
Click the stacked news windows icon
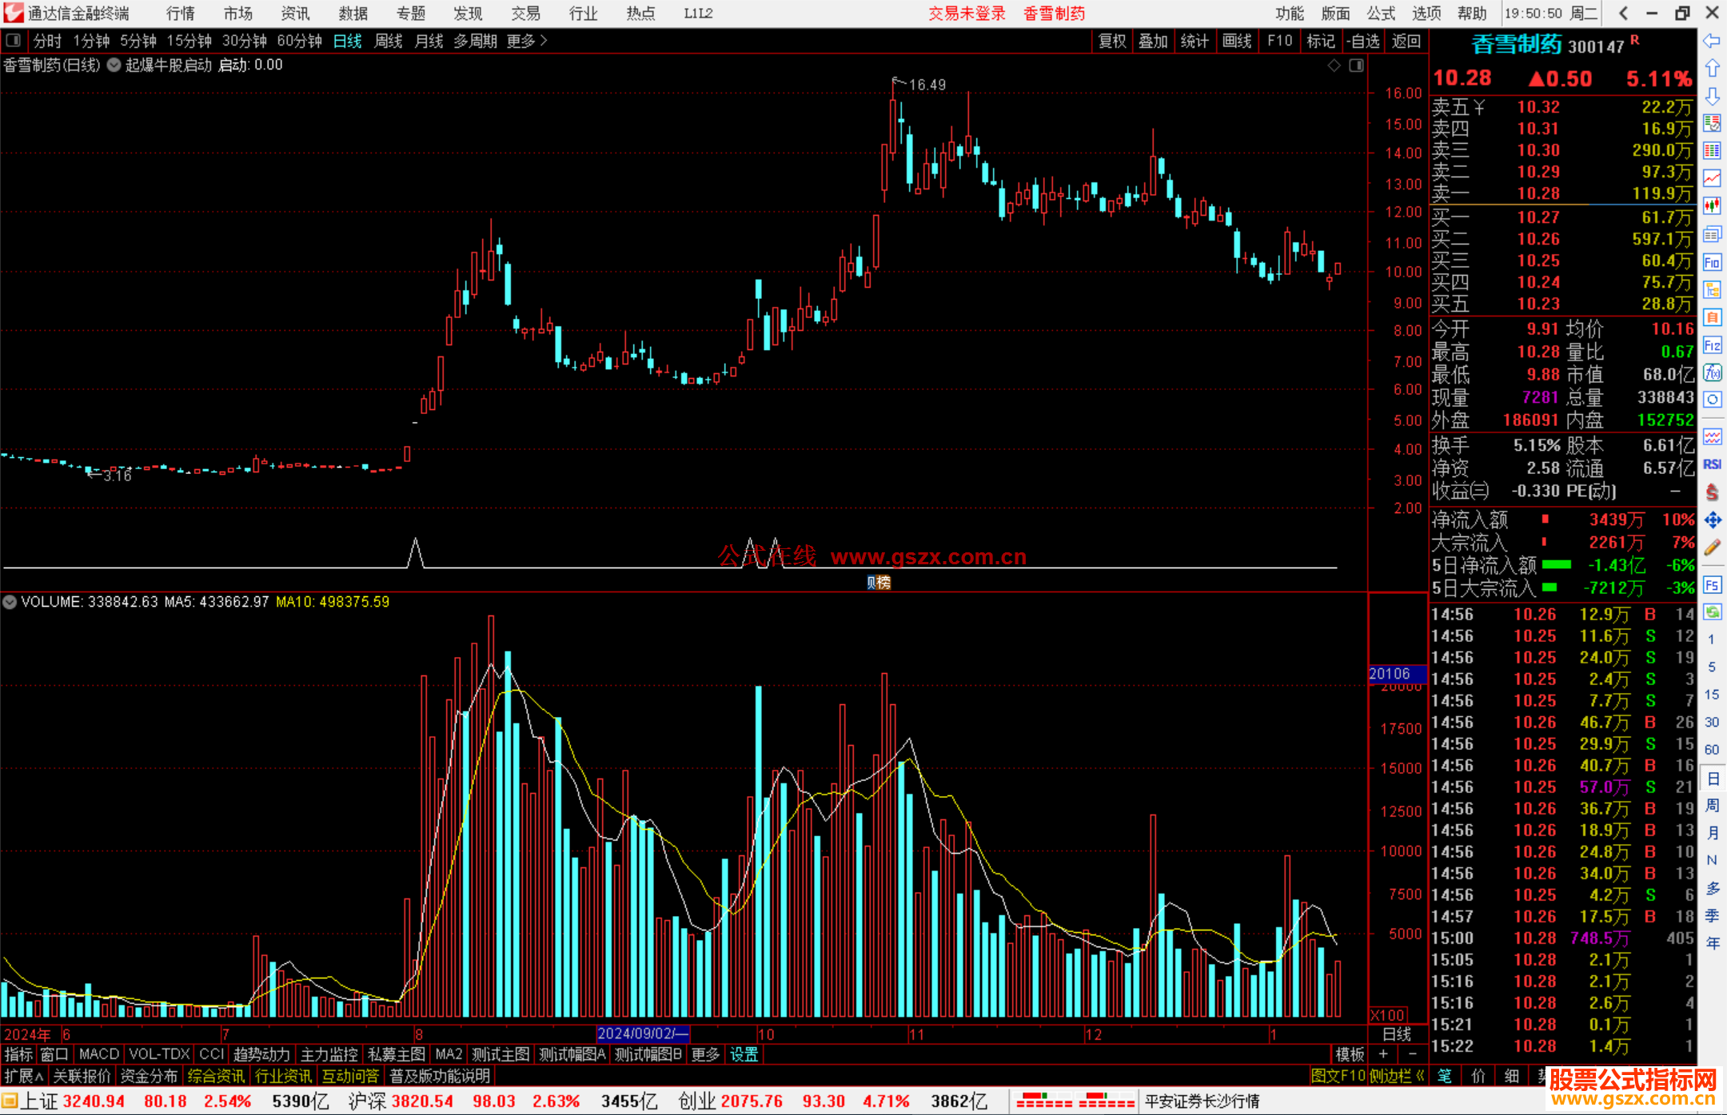pyautogui.click(x=1712, y=234)
